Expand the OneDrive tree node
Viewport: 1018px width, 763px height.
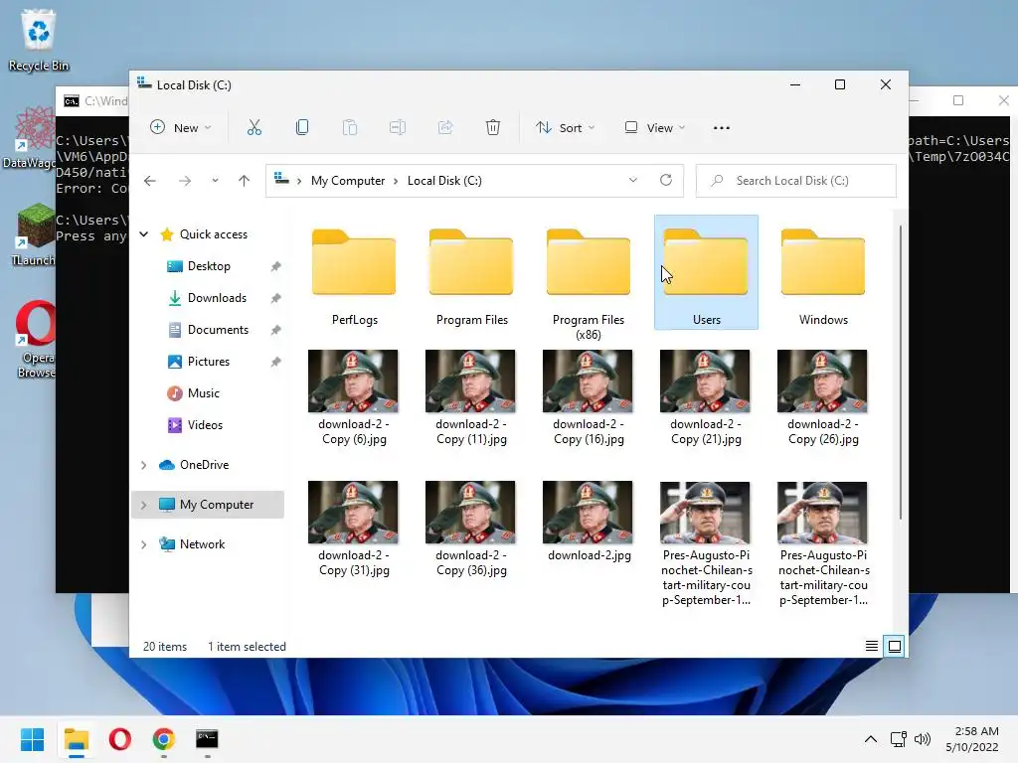click(144, 465)
